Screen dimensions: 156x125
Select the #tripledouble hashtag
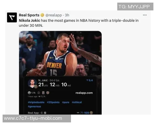[36, 102]
